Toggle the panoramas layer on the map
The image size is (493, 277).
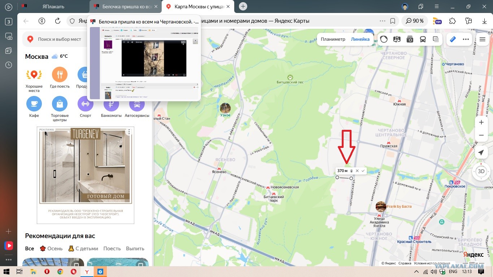coord(397,39)
